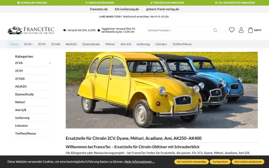Click the Persönliche Beratung icon

(152, 3)
